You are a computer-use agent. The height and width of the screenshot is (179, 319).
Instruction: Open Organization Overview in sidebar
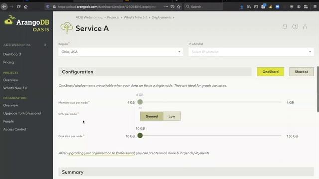11,105
